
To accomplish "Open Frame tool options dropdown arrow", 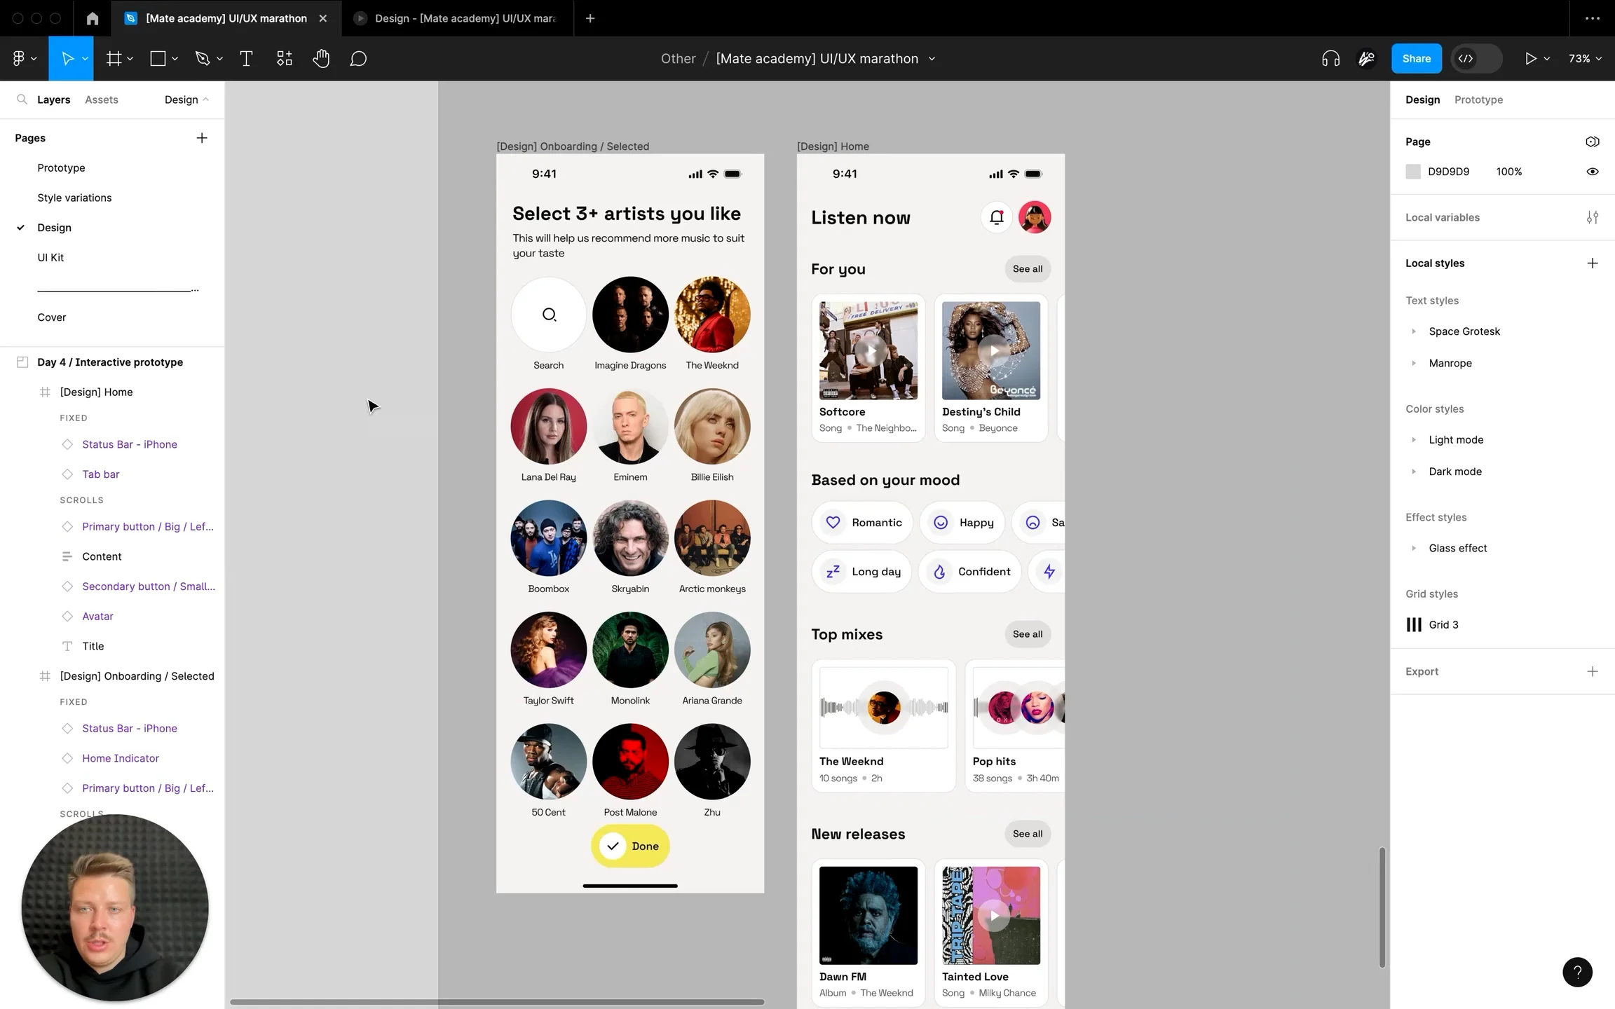I will coord(130,59).
